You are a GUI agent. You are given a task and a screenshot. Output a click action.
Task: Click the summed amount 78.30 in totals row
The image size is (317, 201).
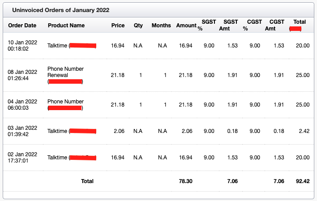click(184, 181)
